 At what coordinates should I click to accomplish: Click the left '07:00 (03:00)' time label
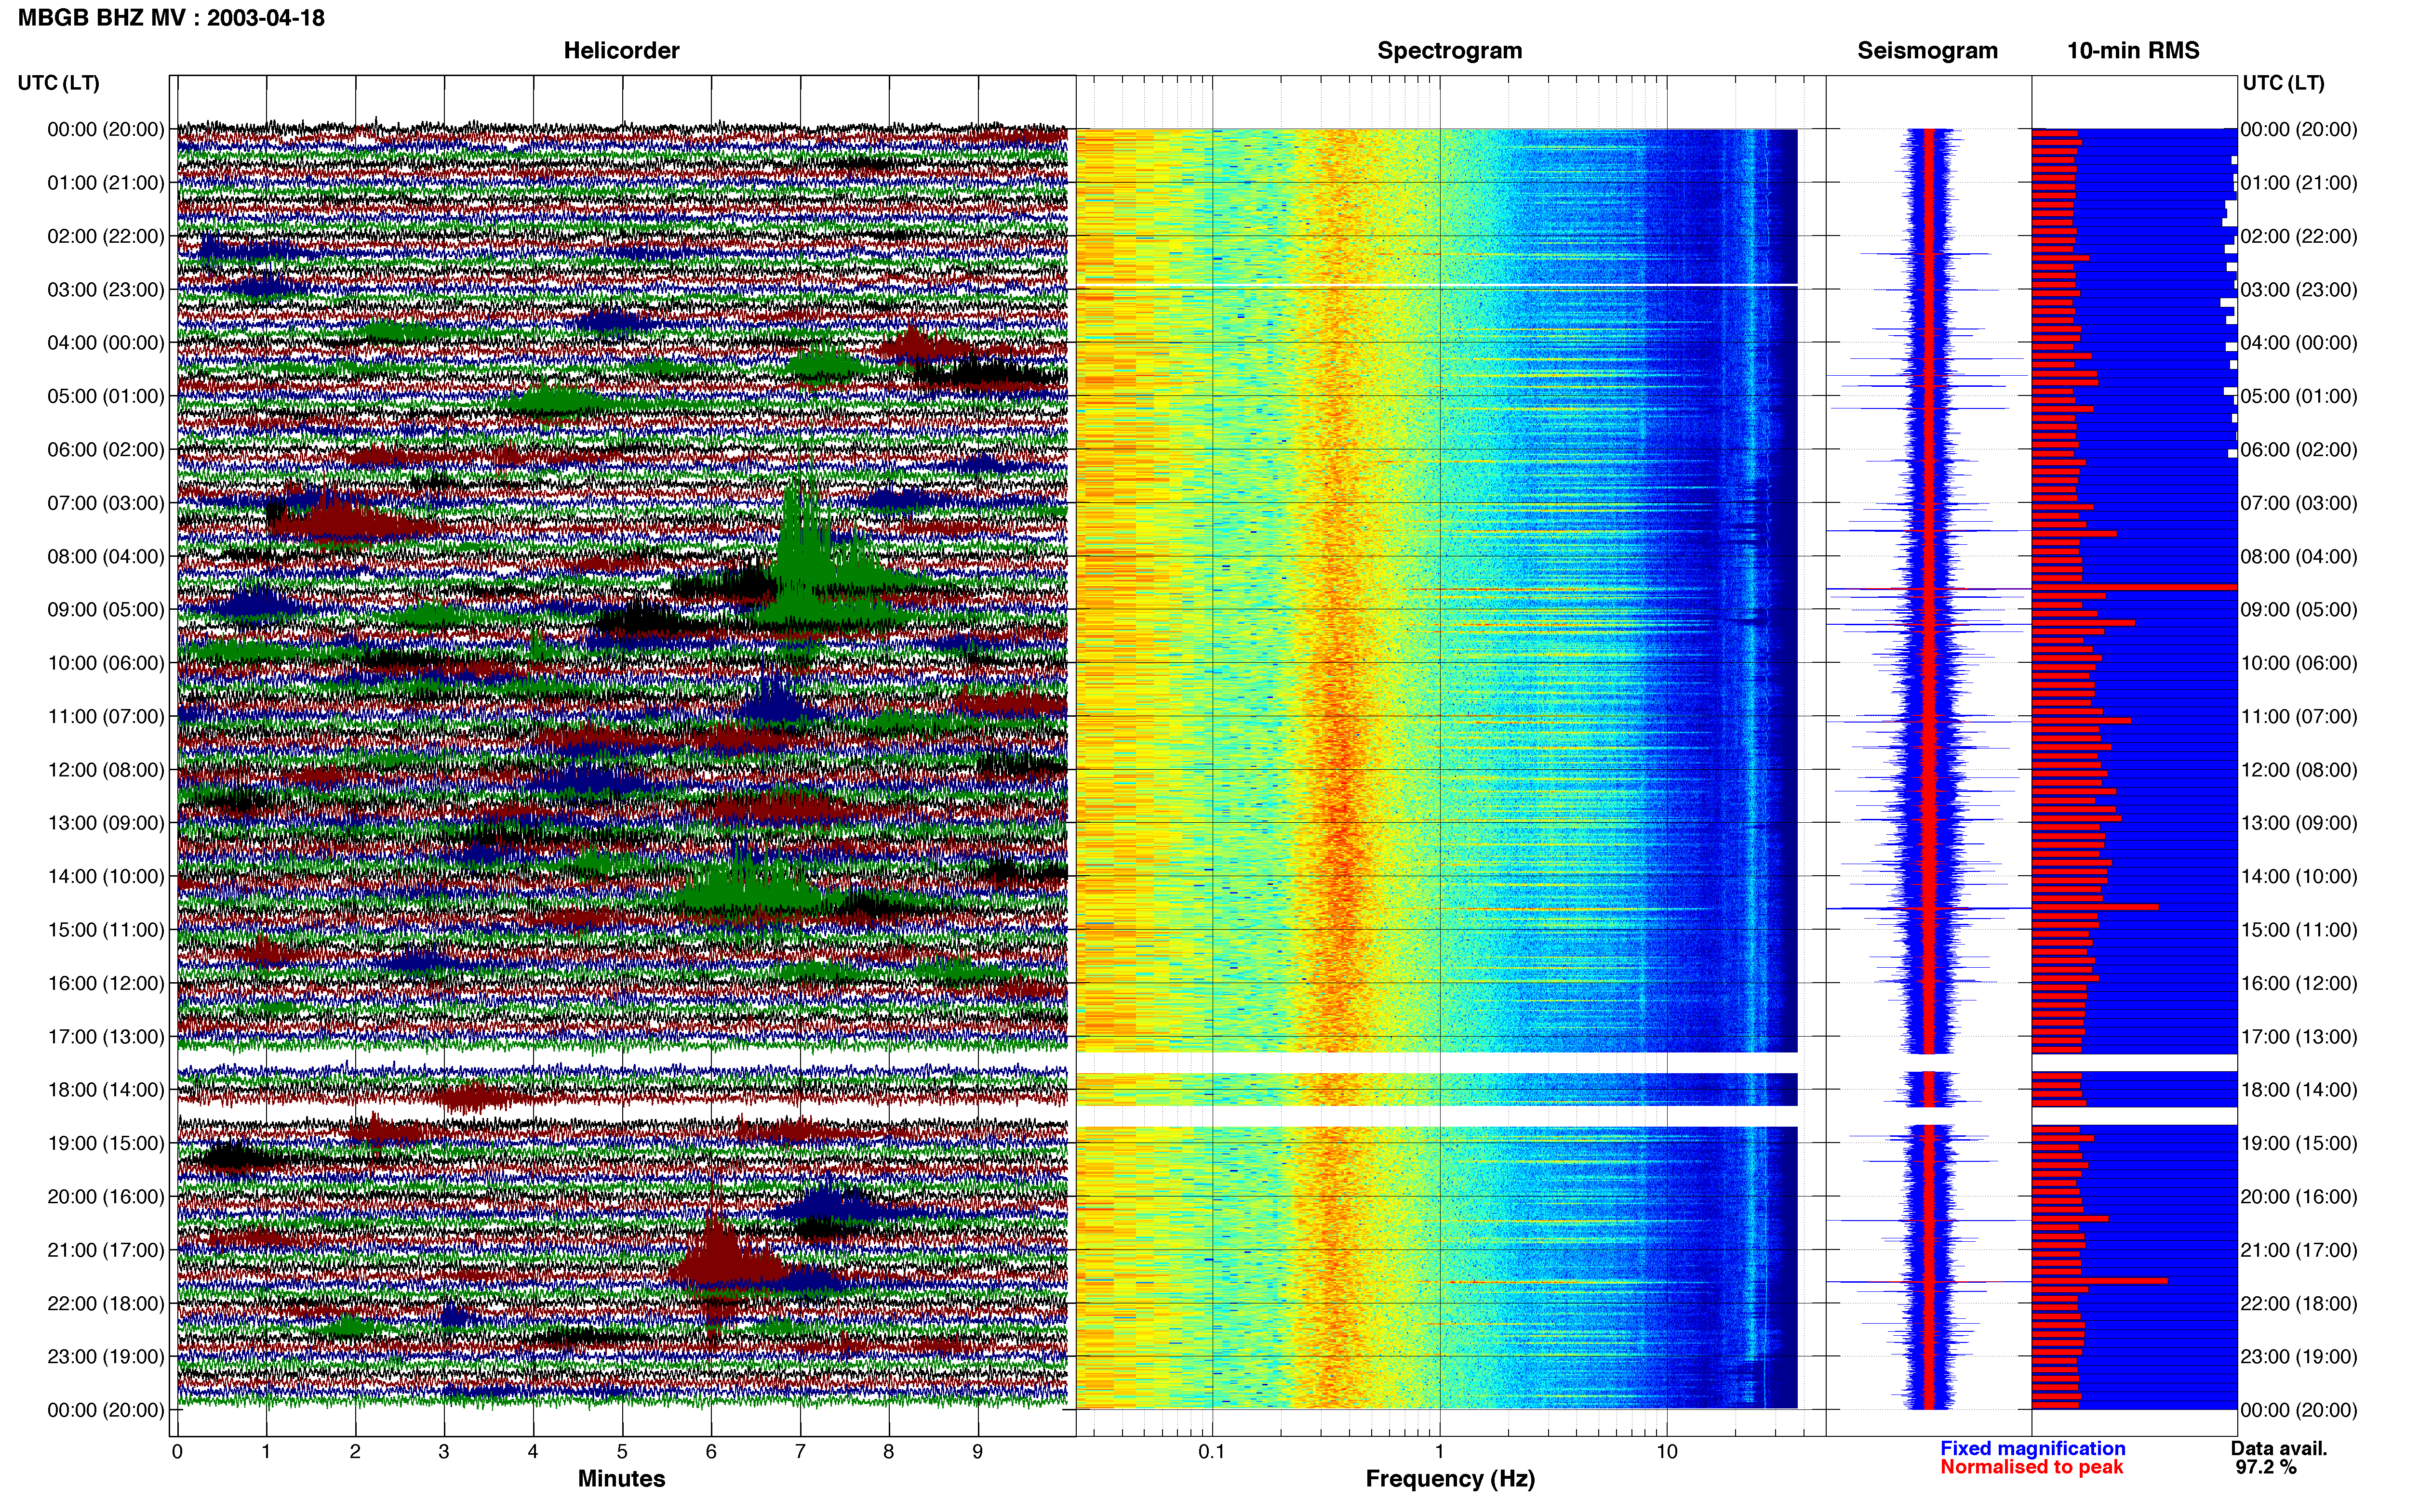click(105, 503)
